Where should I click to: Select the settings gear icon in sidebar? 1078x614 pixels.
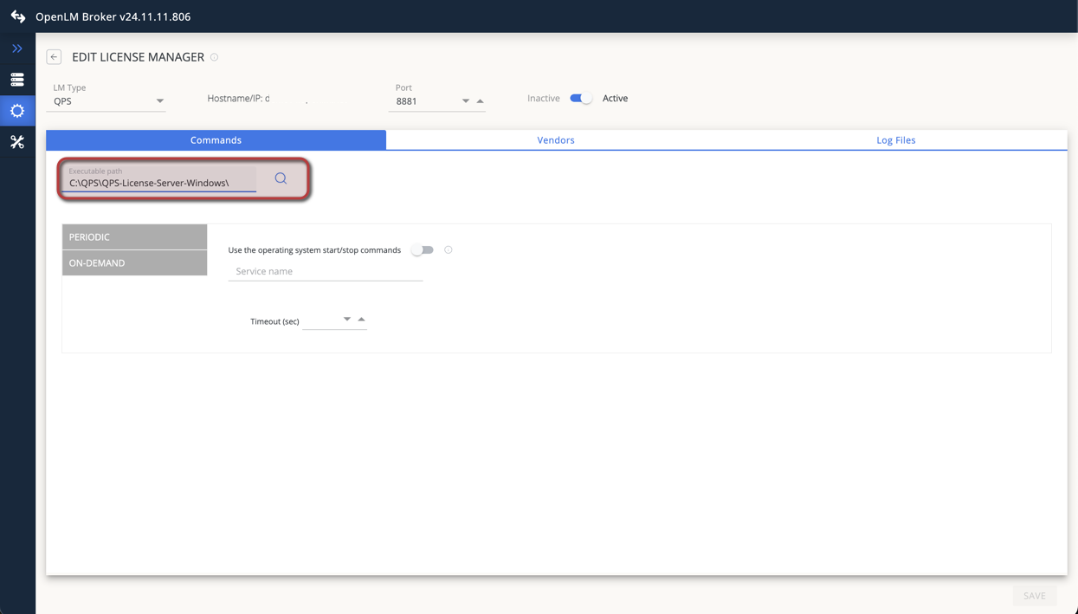click(17, 110)
